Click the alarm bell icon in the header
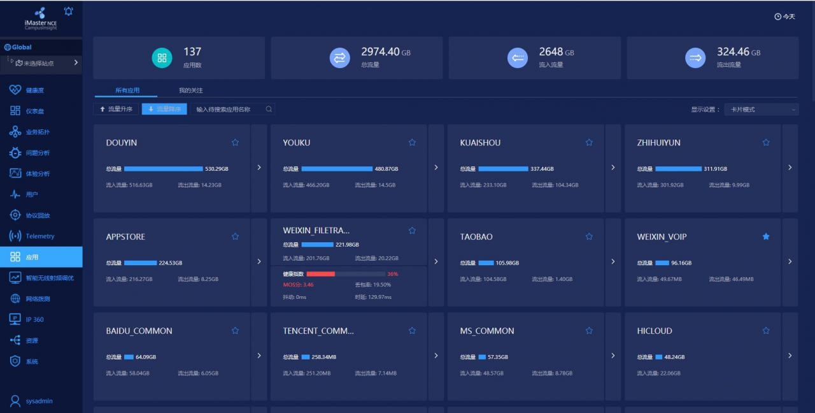Image resolution: width=815 pixels, height=413 pixels. pyautogui.click(x=69, y=11)
